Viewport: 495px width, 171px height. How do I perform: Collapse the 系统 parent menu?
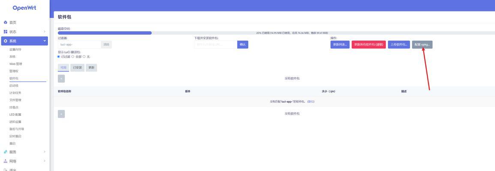(x=24, y=41)
